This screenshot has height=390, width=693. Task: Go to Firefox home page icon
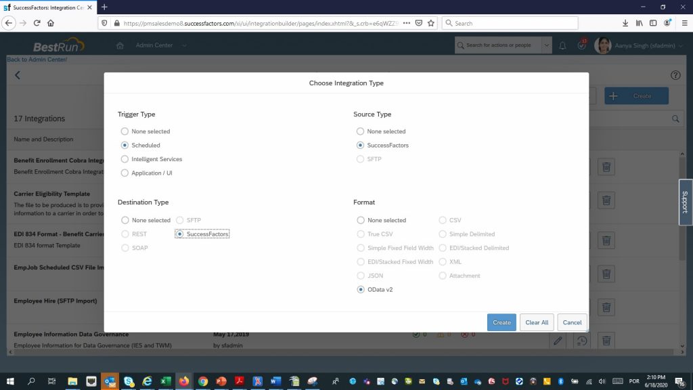click(51, 23)
